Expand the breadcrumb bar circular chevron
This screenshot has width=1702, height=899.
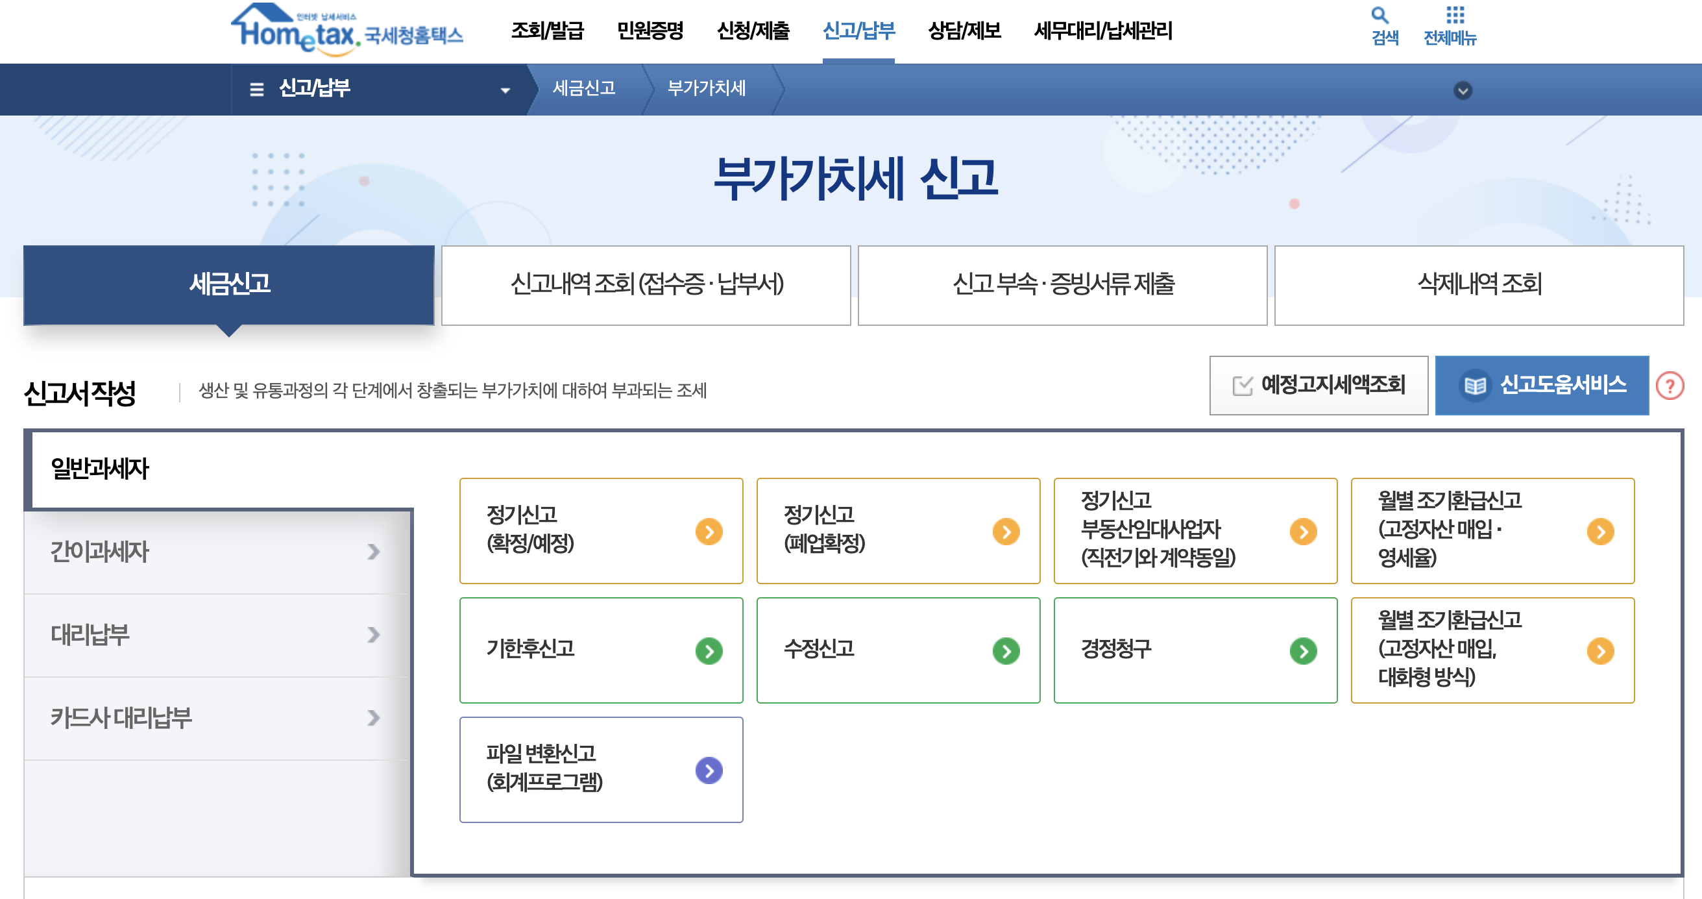[1462, 91]
